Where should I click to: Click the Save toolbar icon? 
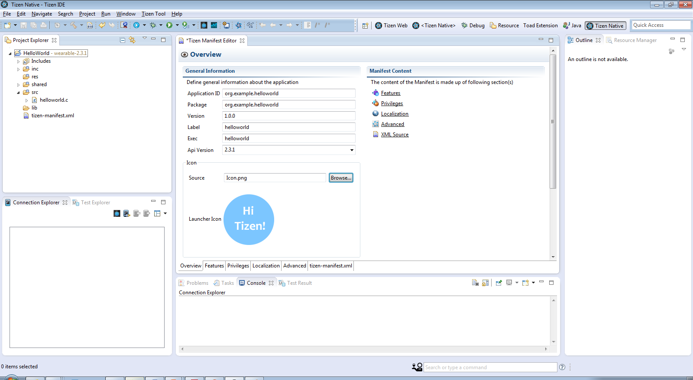pos(23,25)
